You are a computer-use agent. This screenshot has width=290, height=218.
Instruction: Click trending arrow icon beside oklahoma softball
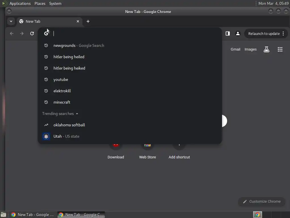46,125
